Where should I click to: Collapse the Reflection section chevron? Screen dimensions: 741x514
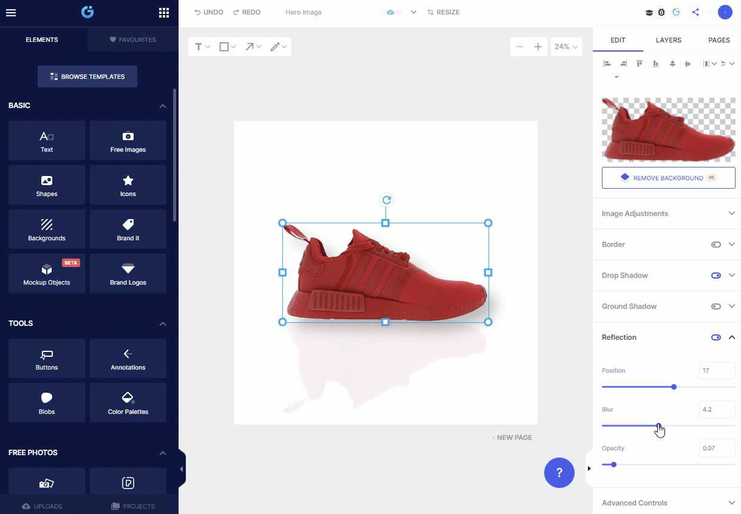pyautogui.click(x=732, y=337)
